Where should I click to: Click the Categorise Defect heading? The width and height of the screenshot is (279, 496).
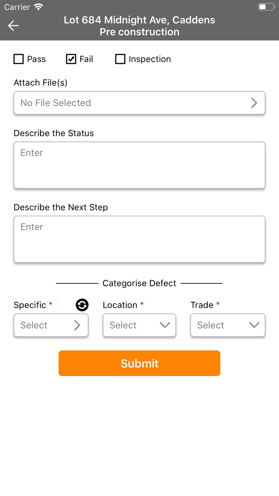[139, 283]
